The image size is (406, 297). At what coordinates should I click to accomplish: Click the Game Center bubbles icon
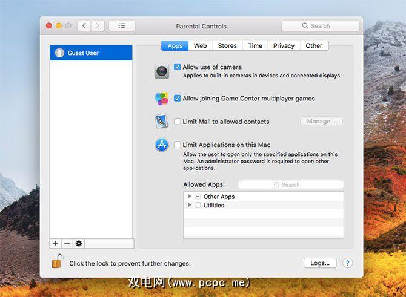[x=162, y=99]
